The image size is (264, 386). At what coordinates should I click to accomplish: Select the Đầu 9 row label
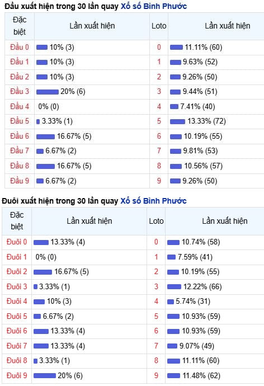[20, 181]
